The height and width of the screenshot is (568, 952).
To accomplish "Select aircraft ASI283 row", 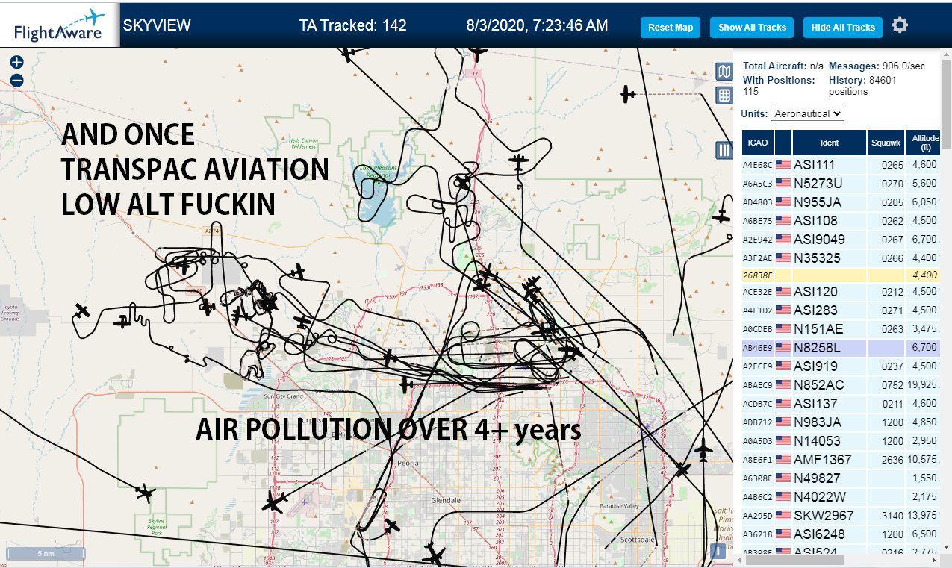I will pyautogui.click(x=841, y=310).
